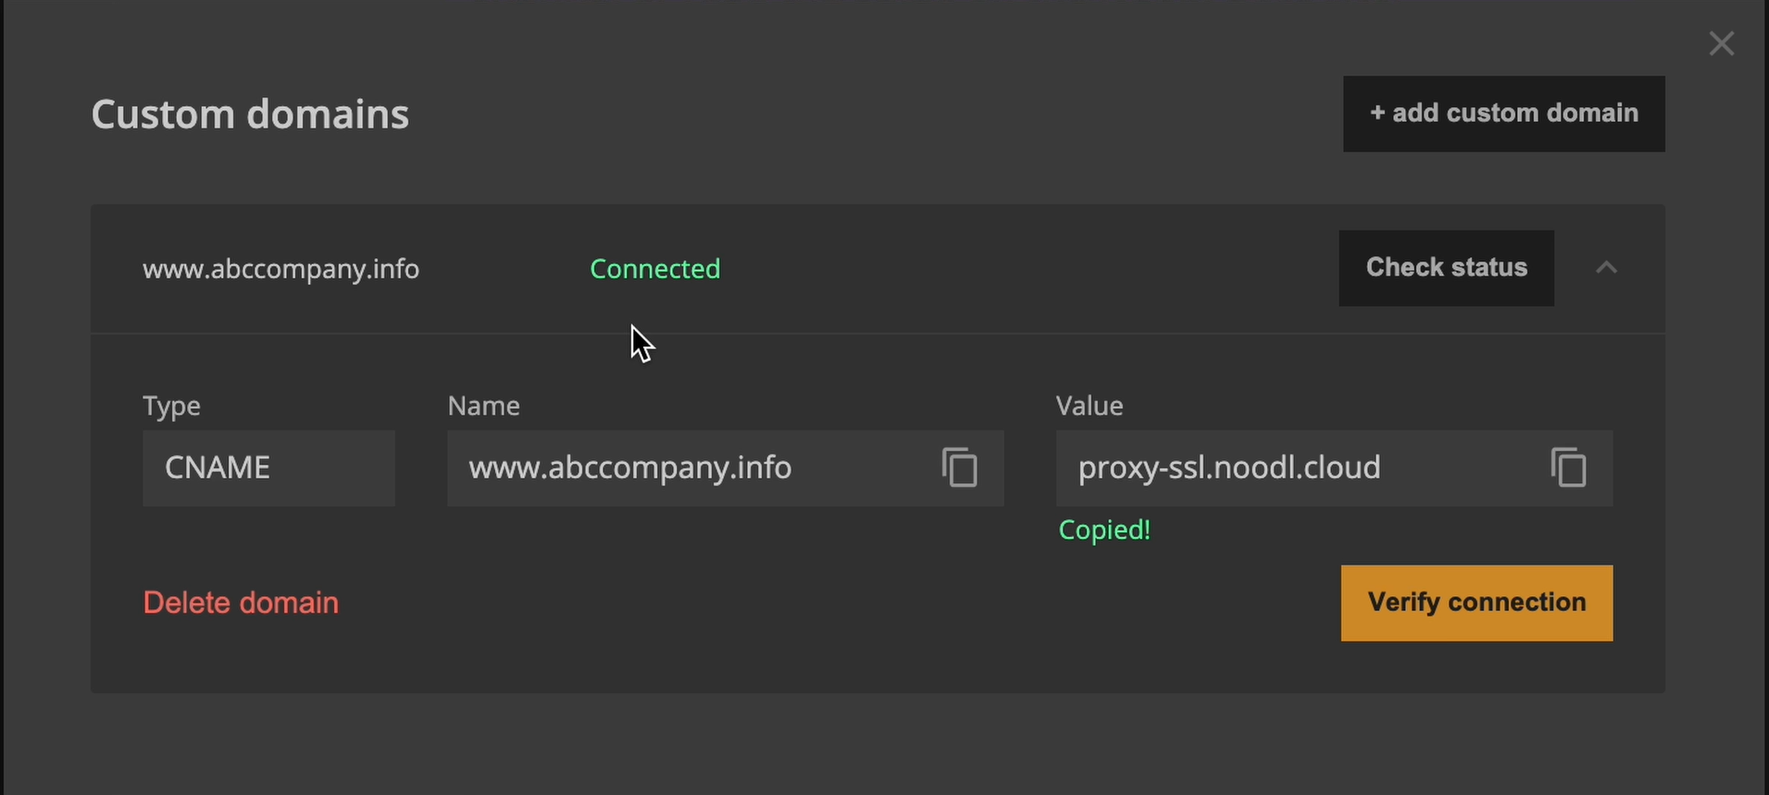Collapse the www.abccompany.info domain details
This screenshot has height=795, width=1769.
click(x=1606, y=268)
